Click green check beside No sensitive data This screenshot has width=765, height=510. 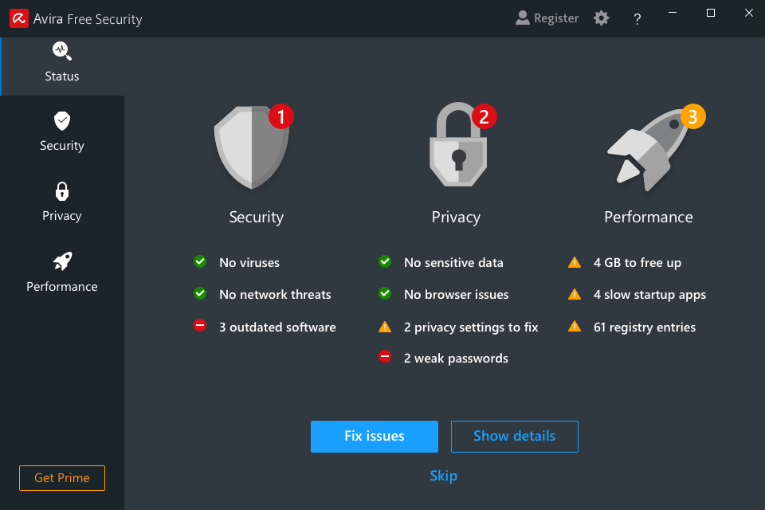tap(385, 261)
